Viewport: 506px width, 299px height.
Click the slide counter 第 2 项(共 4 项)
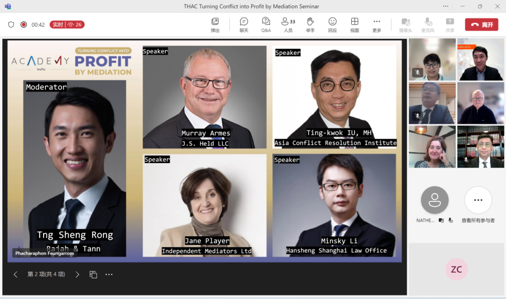(46, 274)
